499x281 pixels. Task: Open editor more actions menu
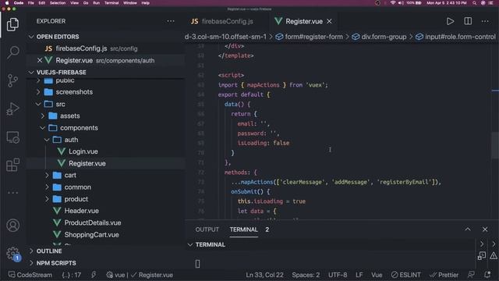pos(485,21)
